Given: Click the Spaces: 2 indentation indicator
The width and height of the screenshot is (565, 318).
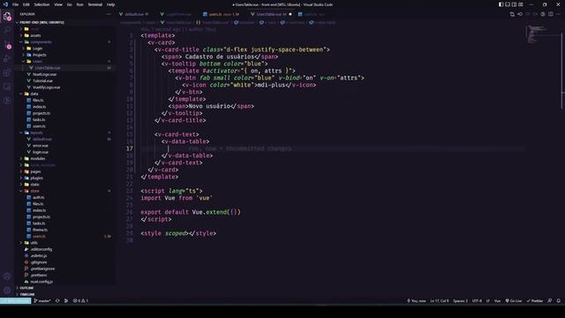Looking at the screenshot, I should [x=460, y=300].
